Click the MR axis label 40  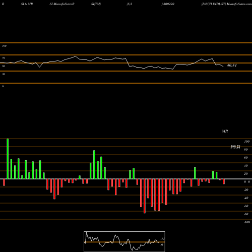[x=245, y=166]
